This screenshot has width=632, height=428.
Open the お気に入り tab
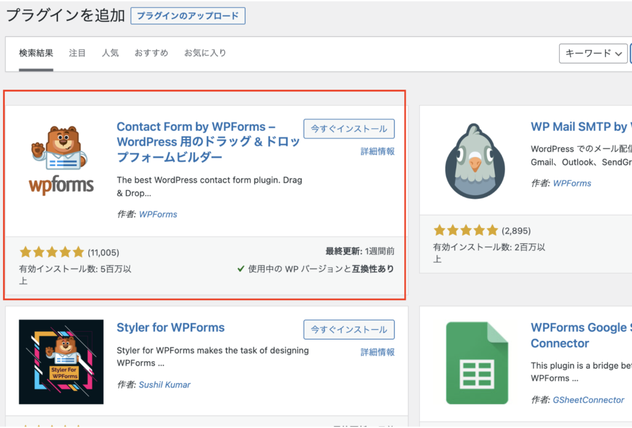click(205, 53)
